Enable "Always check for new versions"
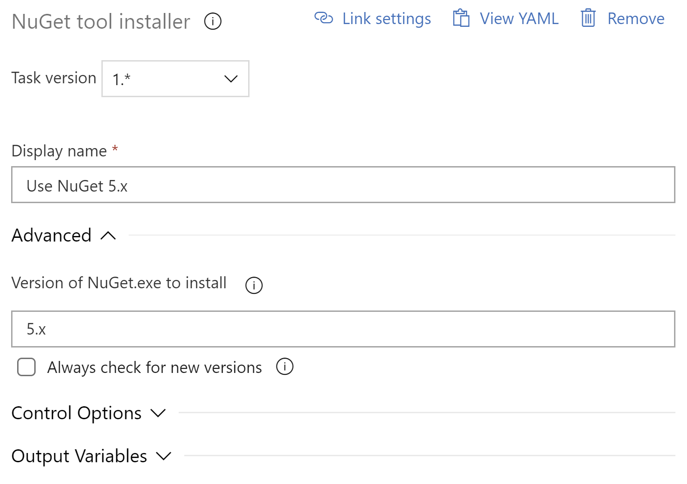687x484 pixels. (26, 367)
